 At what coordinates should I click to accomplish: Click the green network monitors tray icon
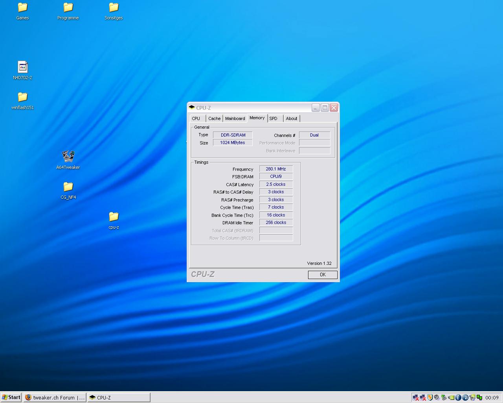pyautogui.click(x=479, y=397)
